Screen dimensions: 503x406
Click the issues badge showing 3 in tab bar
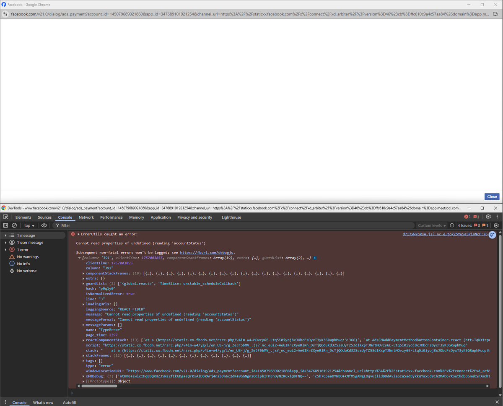click(476, 217)
